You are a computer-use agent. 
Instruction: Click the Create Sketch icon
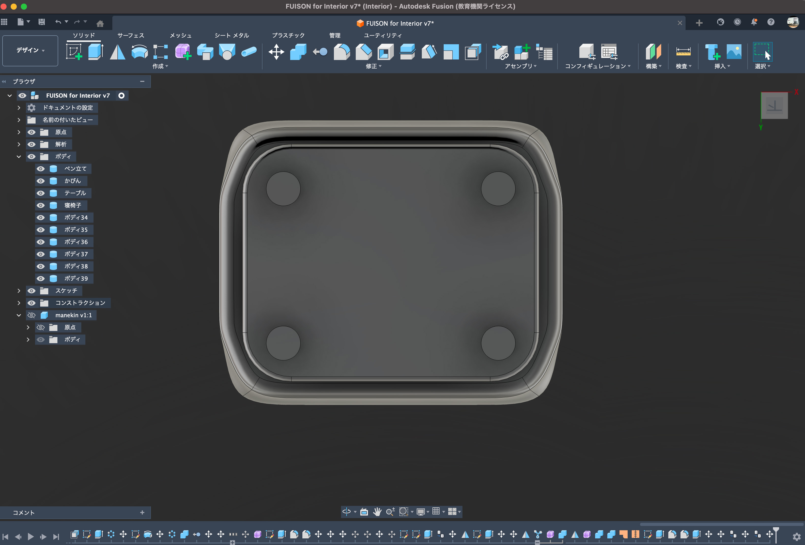click(x=74, y=52)
